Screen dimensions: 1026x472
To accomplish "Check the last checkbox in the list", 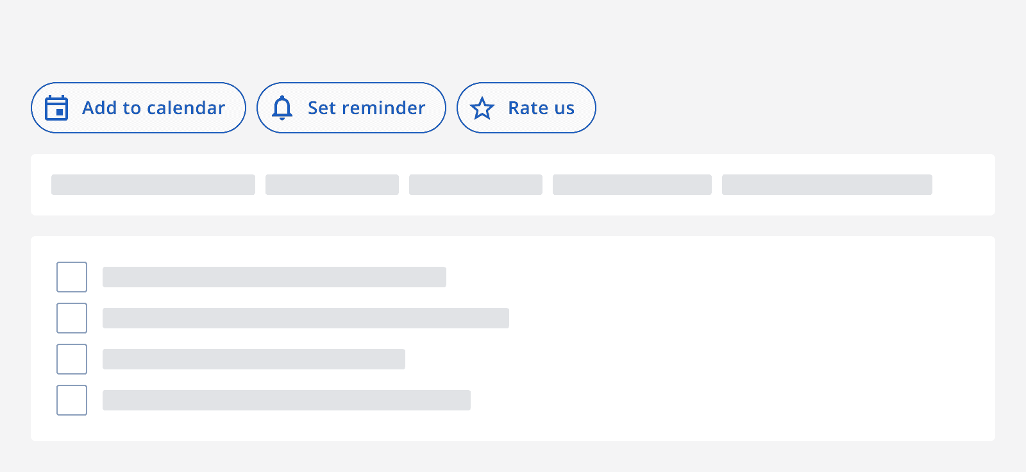I will [x=71, y=400].
